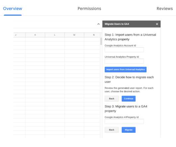Click the Step 1 heading text
Screen dimensions: 176x147
[x=130, y=37]
